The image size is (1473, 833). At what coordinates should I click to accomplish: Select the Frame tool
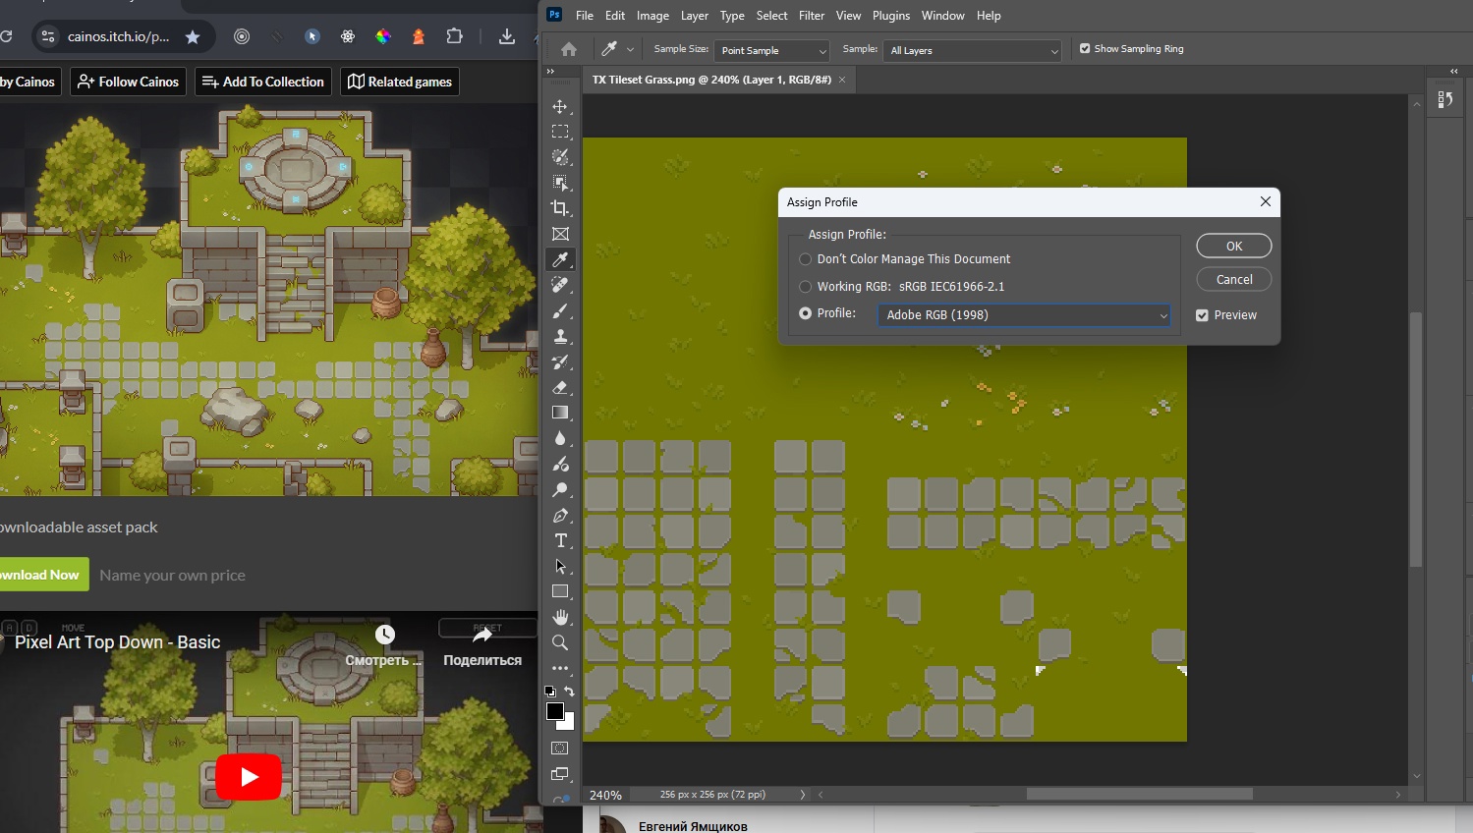560,234
